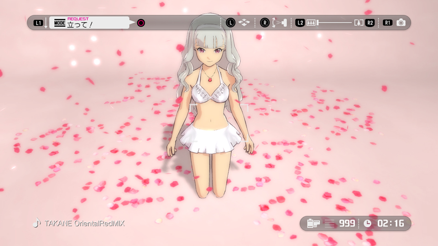The height and width of the screenshot is (246, 438).
Task: Click the film roll icon
Action: 313,223
